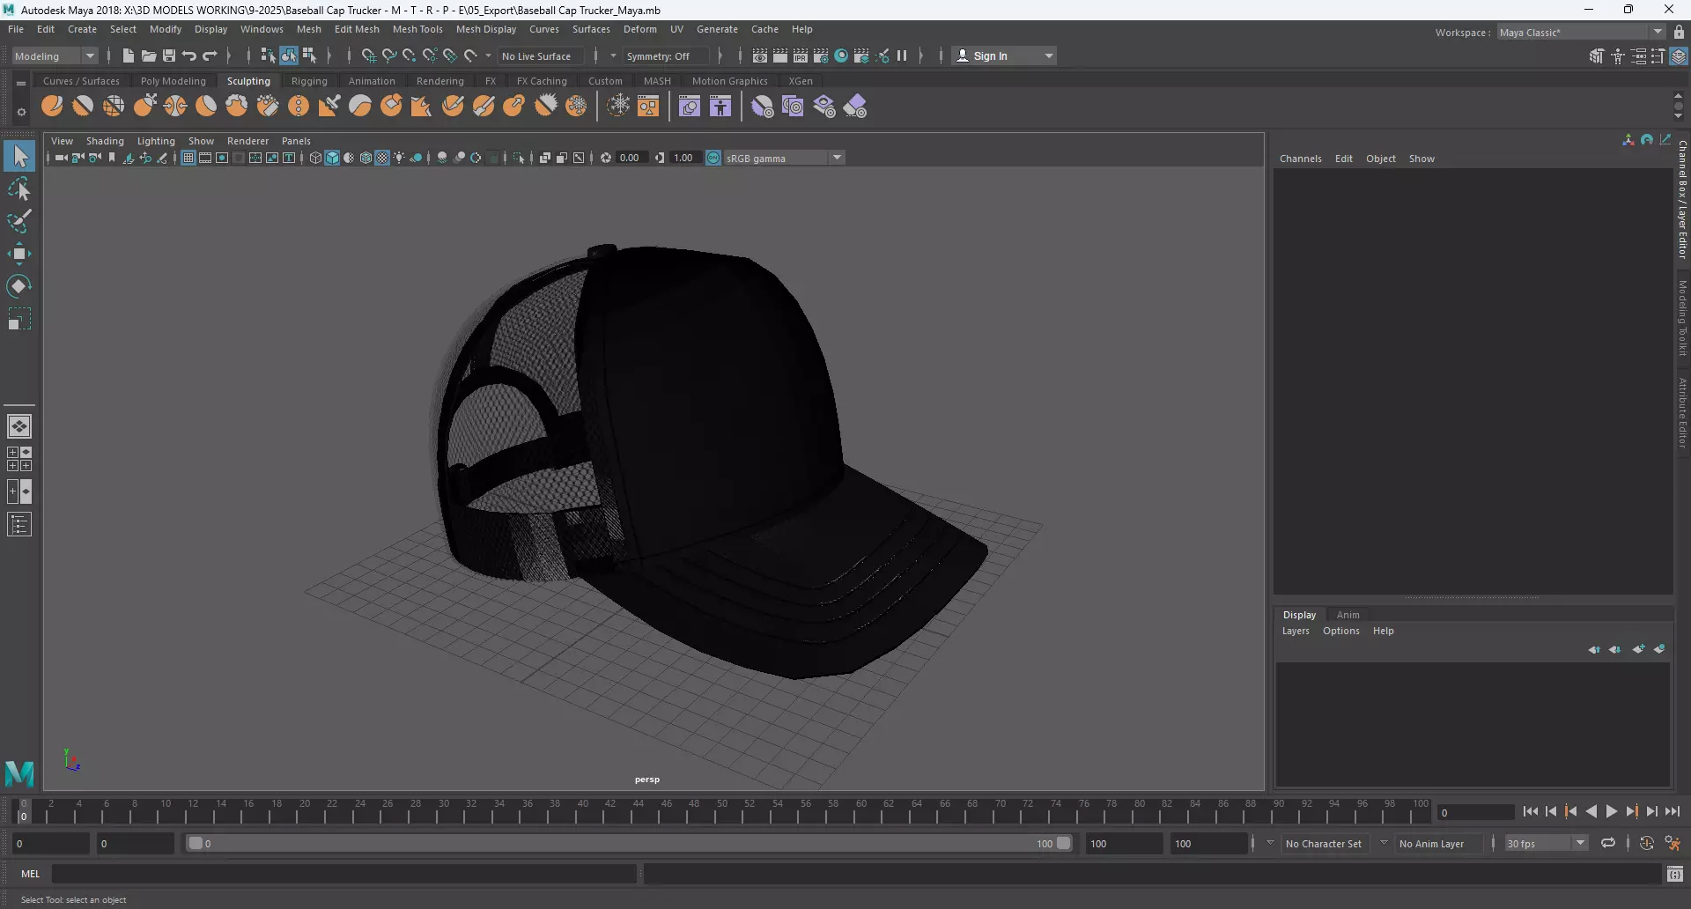Open the Modeling menu set dropdown

coord(55,55)
